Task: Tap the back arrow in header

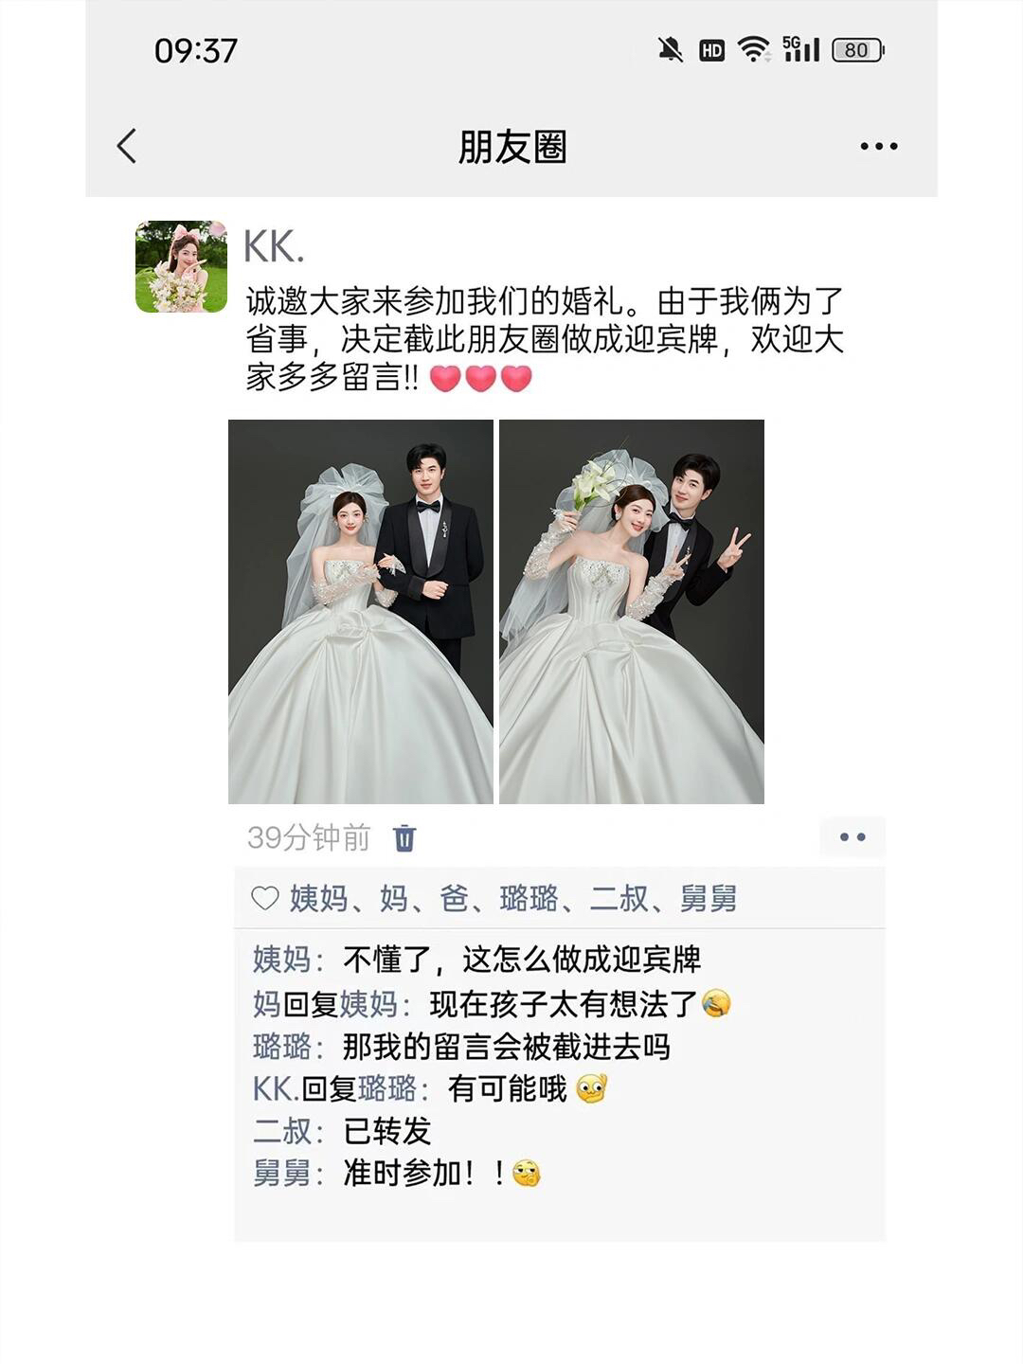Action: [127, 146]
